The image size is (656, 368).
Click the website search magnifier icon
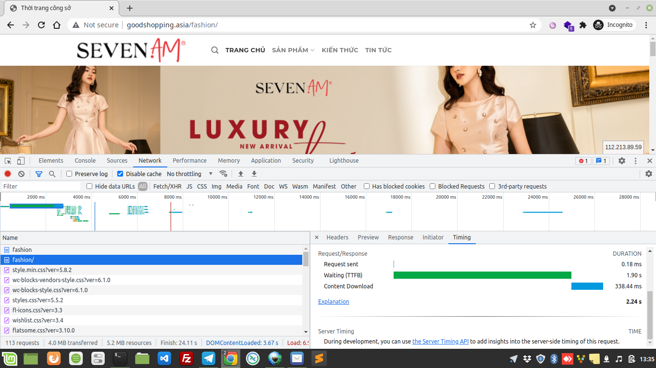(x=215, y=50)
